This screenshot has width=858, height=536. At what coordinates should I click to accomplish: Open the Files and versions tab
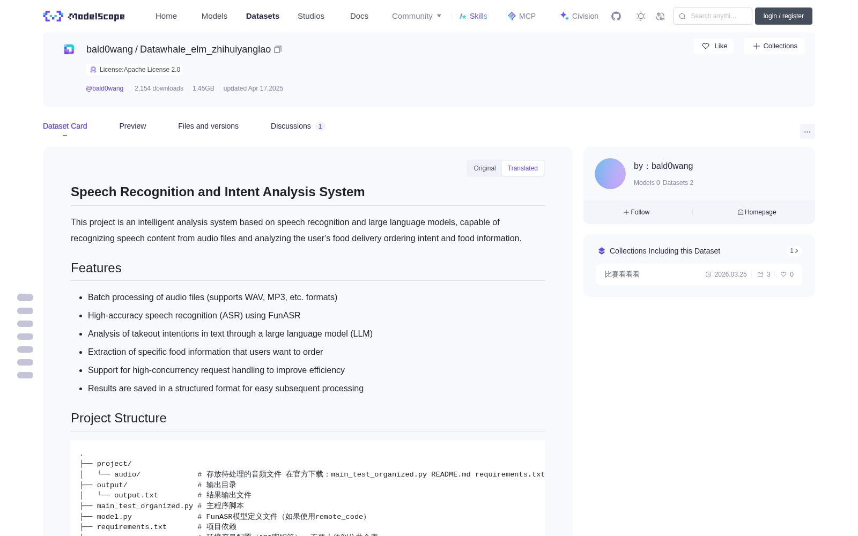208,126
